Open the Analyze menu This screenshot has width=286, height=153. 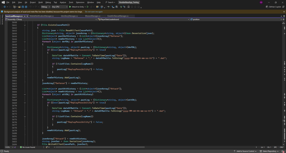click(63, 2)
